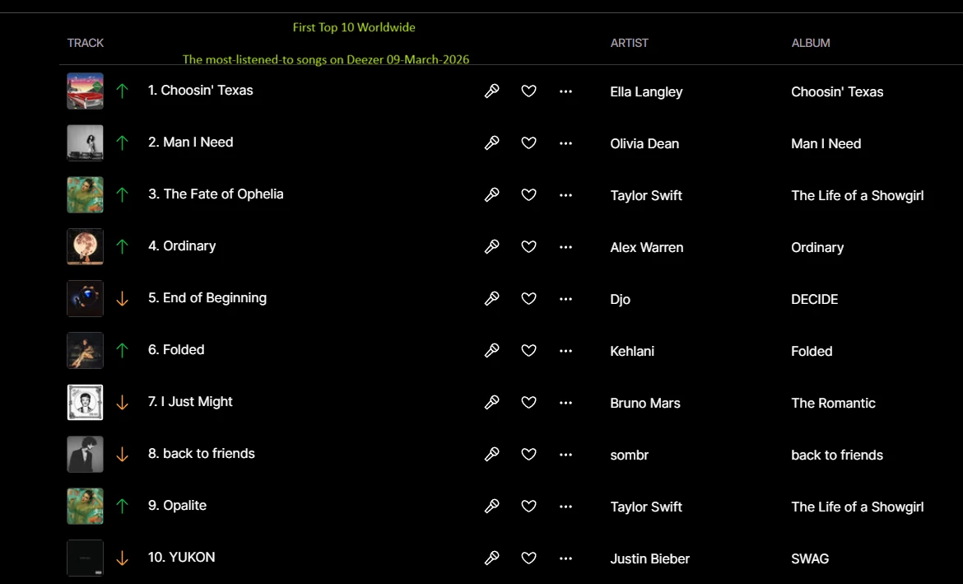
Task: Open more options for Choosin' Texas
Action: tap(565, 91)
